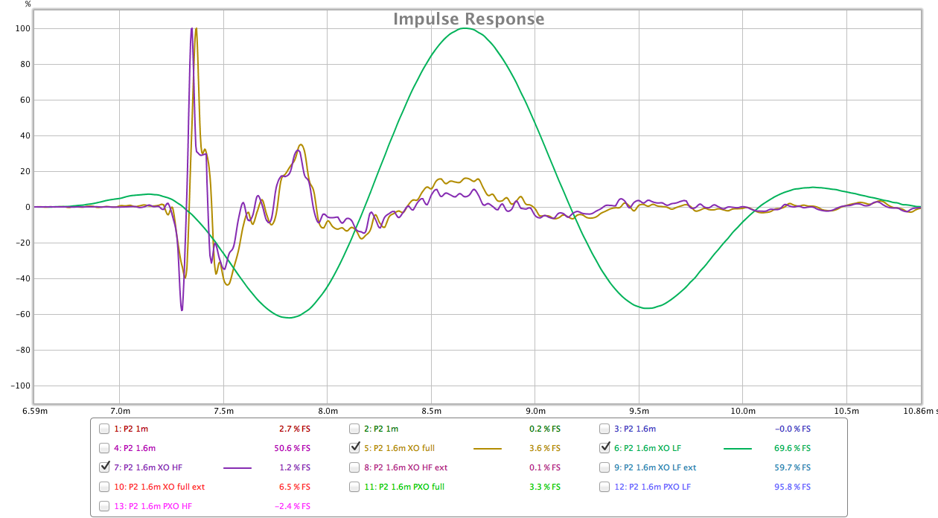Screen dimensions: 938x518
Task: Click the 8.5m time axis label
Action: tap(431, 410)
